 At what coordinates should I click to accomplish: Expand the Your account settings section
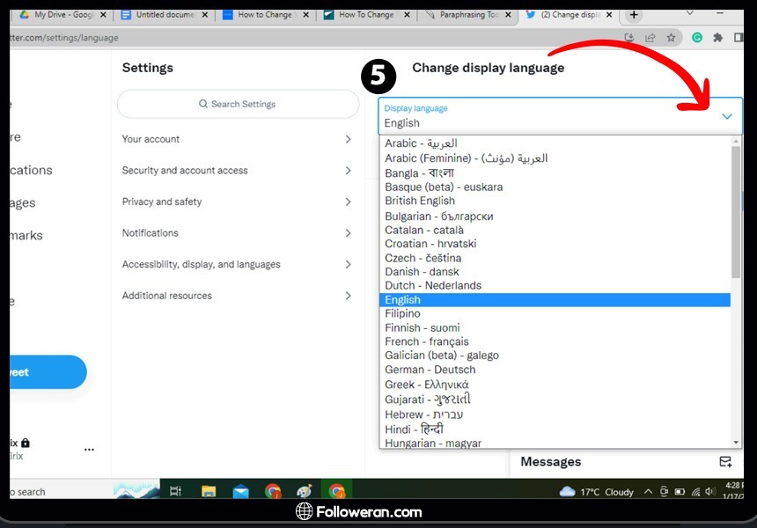tap(237, 139)
